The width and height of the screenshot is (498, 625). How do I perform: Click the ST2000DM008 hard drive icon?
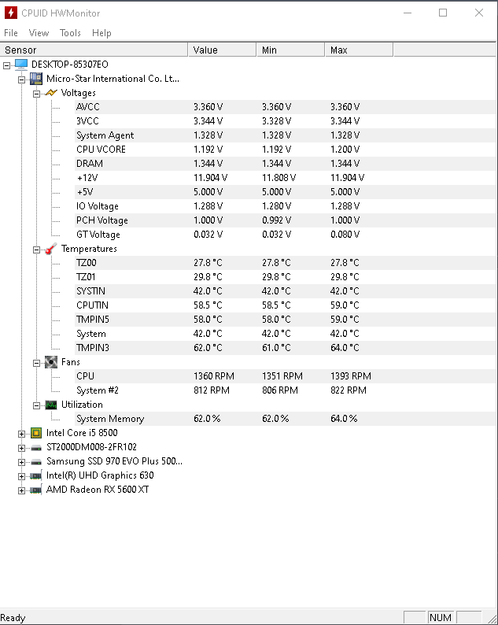point(36,448)
